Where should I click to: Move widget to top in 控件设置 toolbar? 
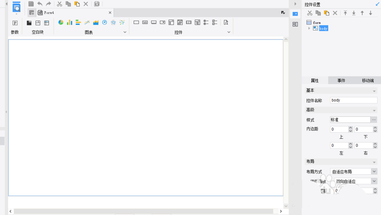click(x=345, y=13)
